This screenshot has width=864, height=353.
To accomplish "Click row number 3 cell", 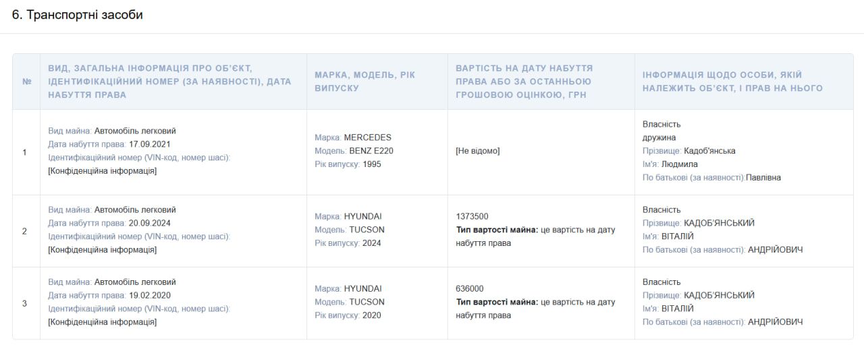I will point(25,303).
